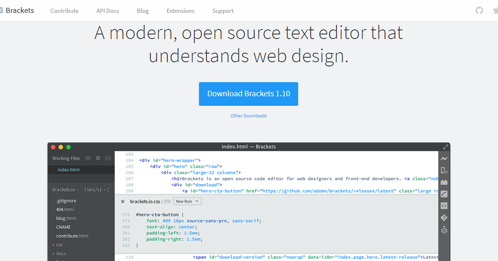The height and width of the screenshot is (261, 498).
Task: Click the Extension Manager brick icon
Action: [x=444, y=182]
